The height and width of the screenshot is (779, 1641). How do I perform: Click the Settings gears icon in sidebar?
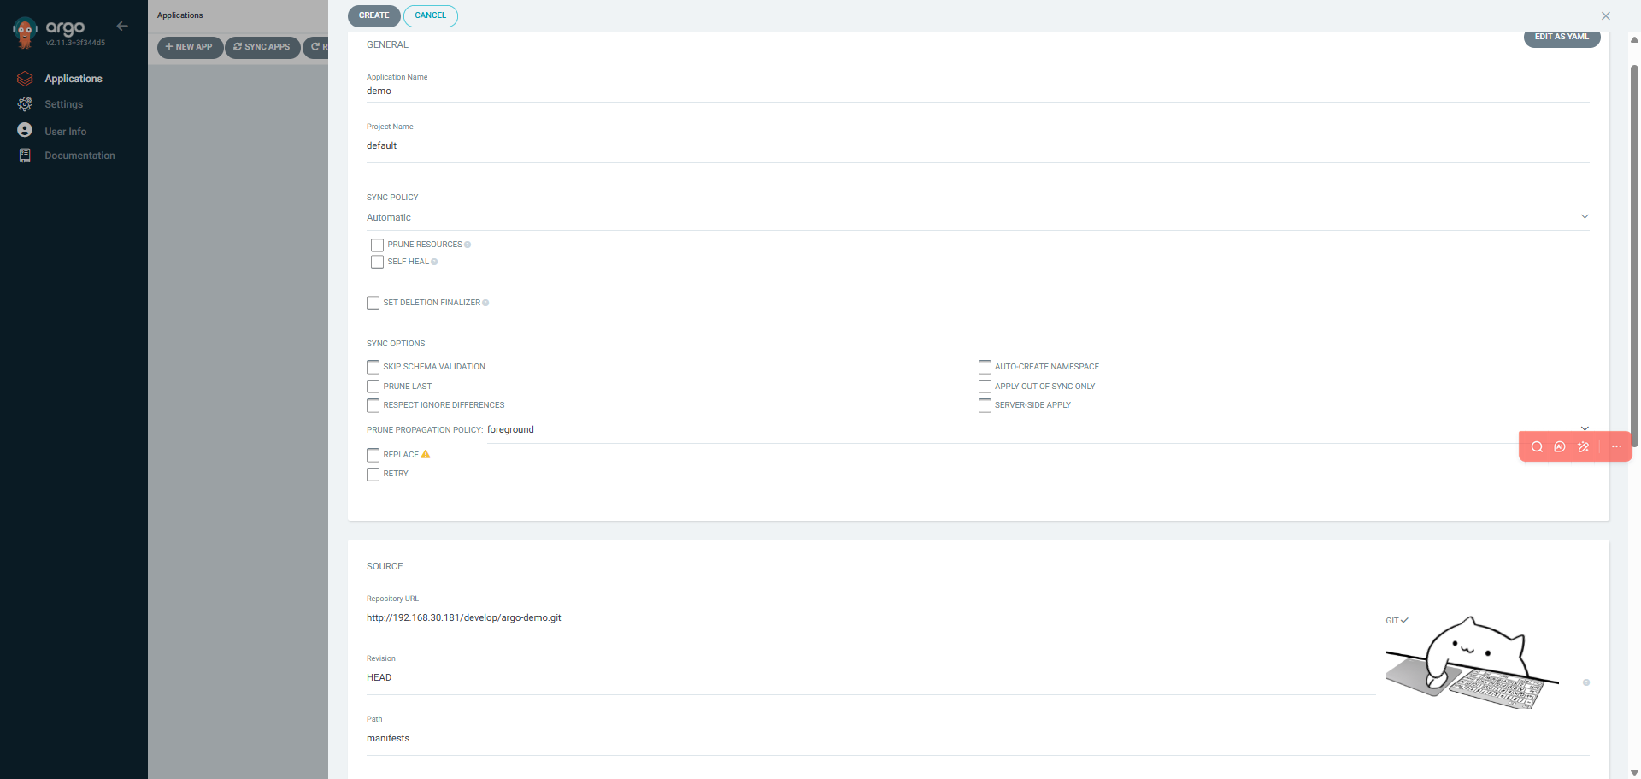click(25, 104)
